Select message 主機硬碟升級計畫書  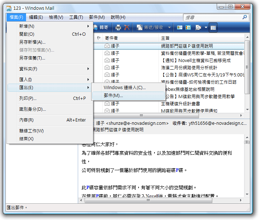coord(181,104)
